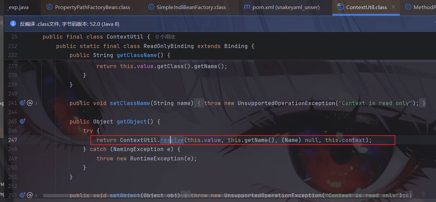
Task: Click the @ annotation gutter icon on line 241
Action: [30, 103]
